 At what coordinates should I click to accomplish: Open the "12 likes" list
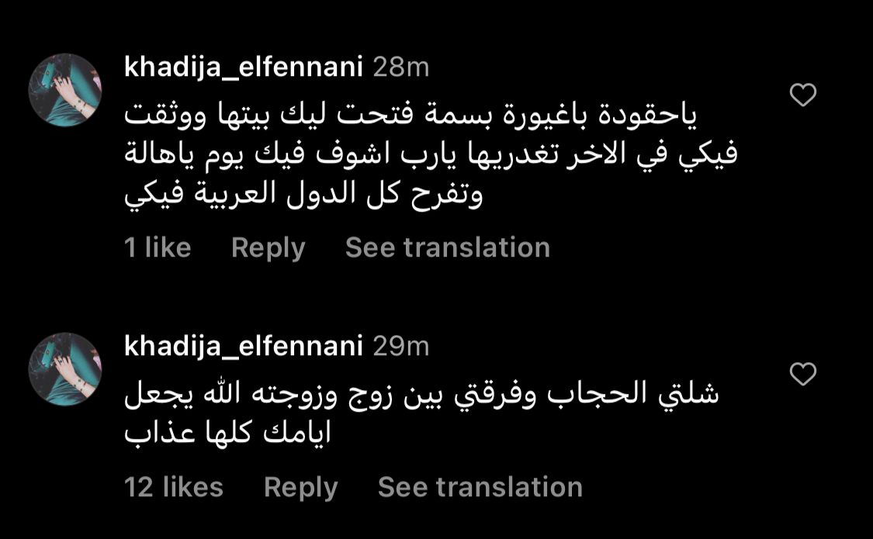point(174,487)
